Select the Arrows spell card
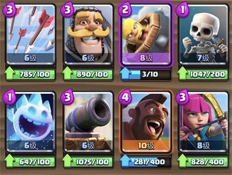The width and height of the screenshot is (232, 175). tap(31, 34)
